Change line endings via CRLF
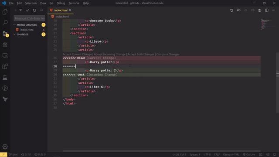279x157 pixels. point(217,154)
